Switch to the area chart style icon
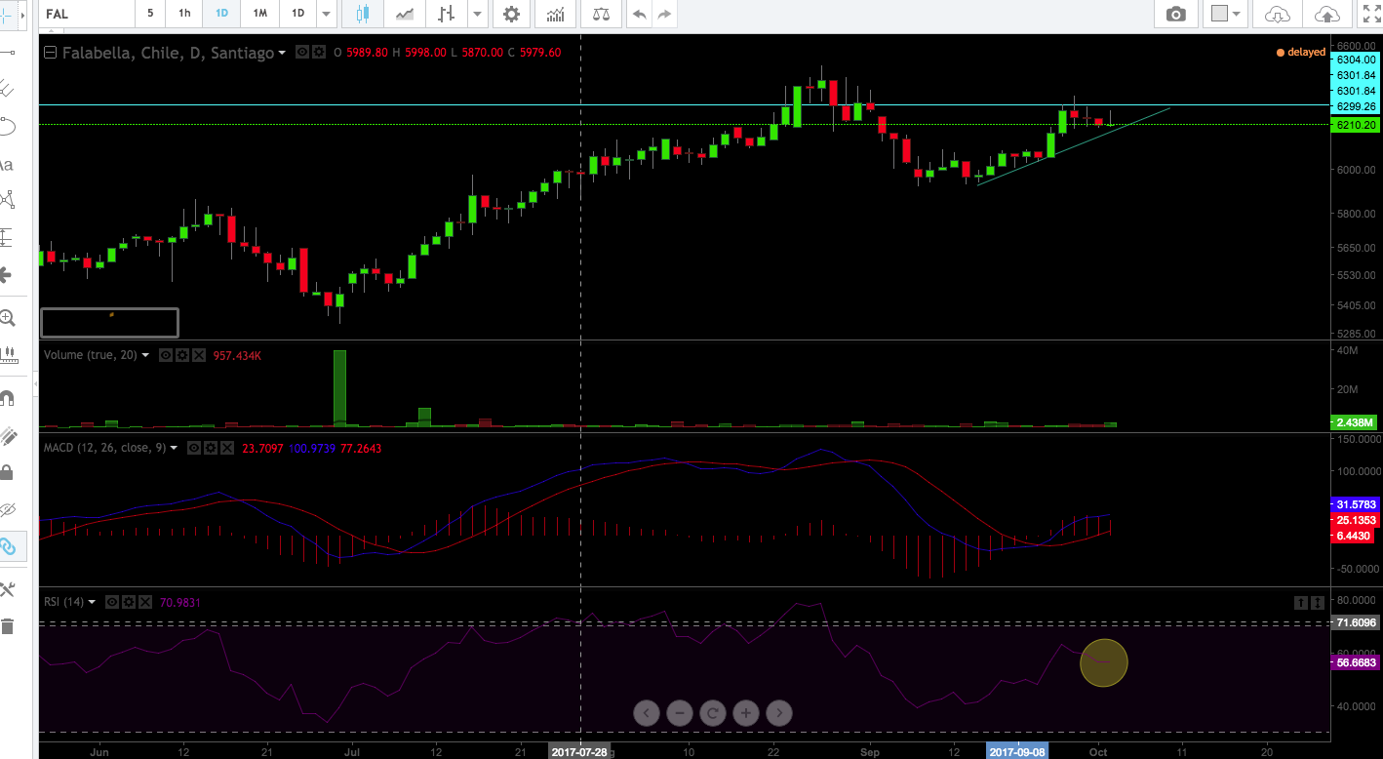 coord(404,14)
